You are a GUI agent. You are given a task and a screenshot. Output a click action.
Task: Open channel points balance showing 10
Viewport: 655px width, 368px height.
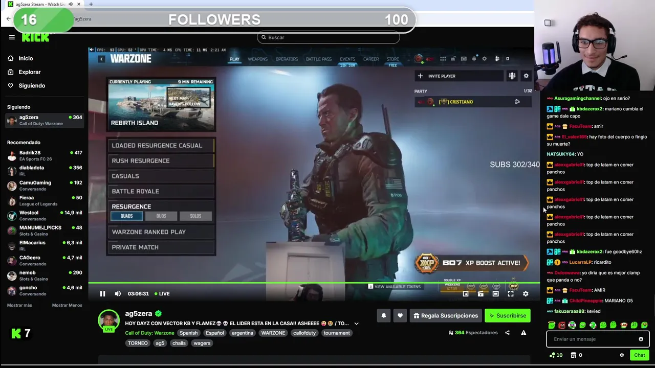point(556,355)
